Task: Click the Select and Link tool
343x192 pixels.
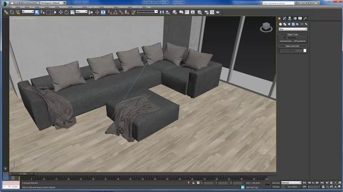Action: [6, 12]
